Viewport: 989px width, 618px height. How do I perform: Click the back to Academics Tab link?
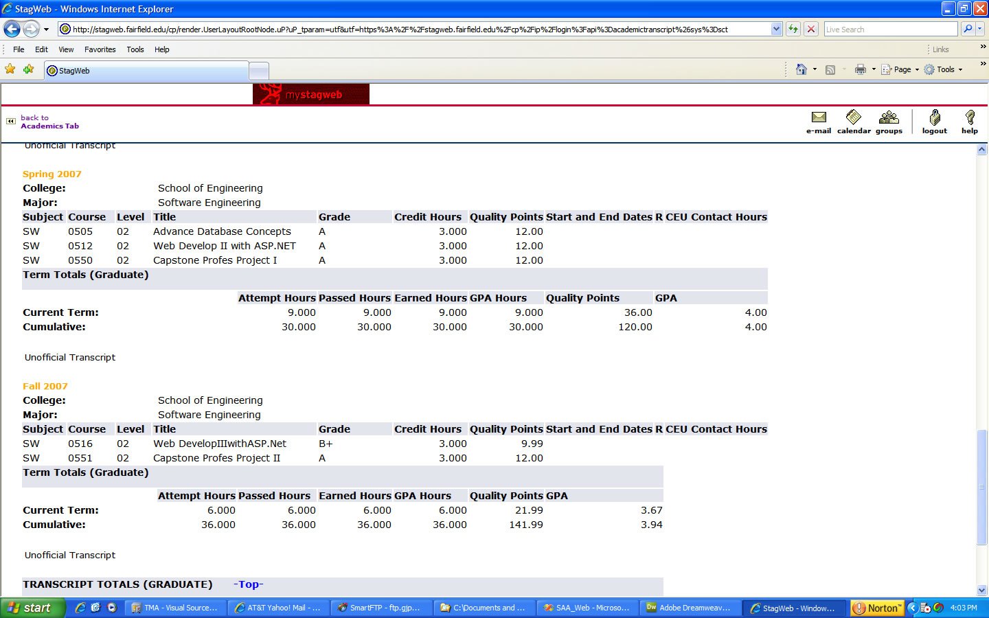49,122
